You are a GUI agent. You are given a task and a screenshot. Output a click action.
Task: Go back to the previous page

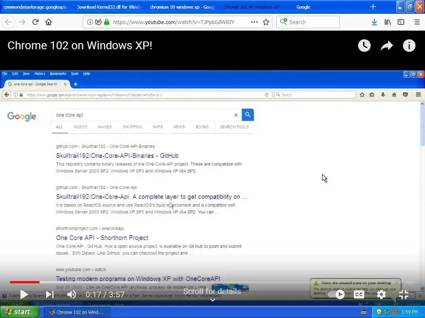click(x=8, y=22)
